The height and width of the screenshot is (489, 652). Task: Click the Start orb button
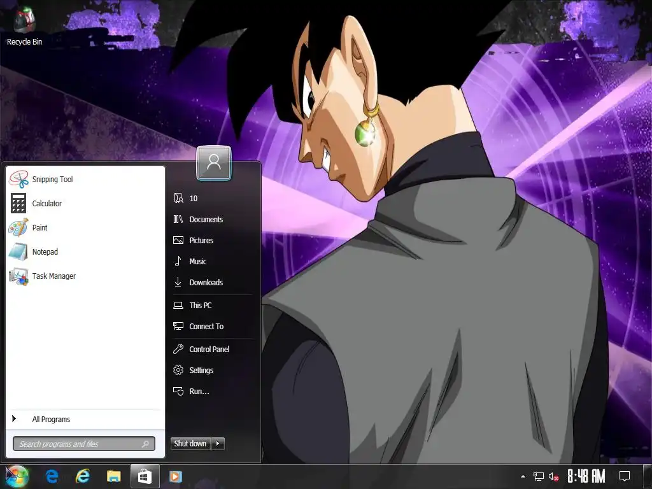17,476
